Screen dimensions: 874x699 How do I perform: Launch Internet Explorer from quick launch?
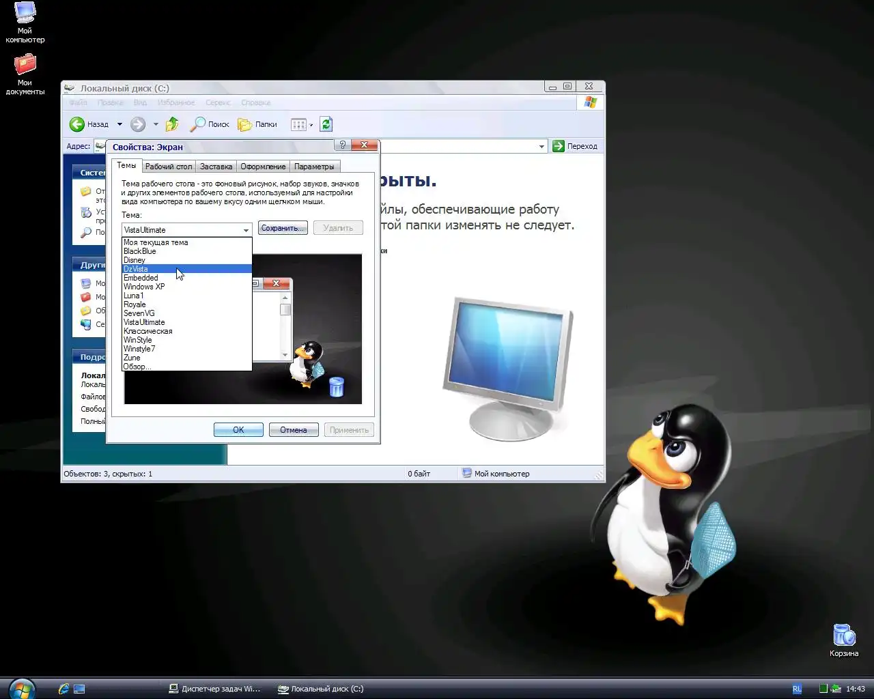pyautogui.click(x=64, y=689)
